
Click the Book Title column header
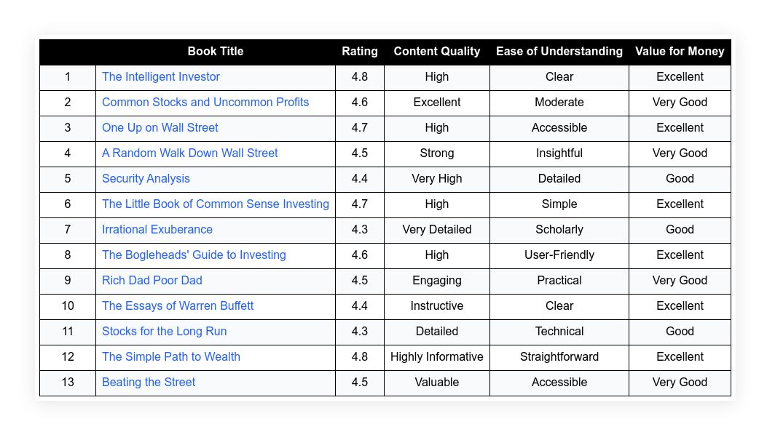pos(216,52)
